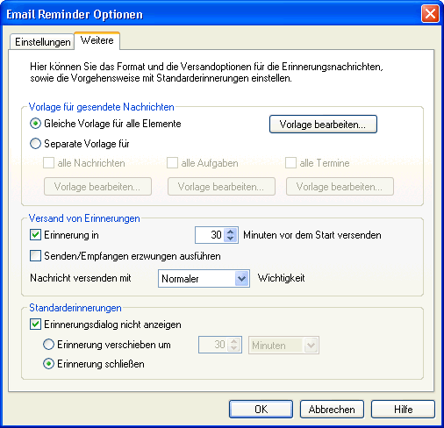Click the active Vorlage bearbeiten button
The height and width of the screenshot is (428, 444).
[323, 125]
